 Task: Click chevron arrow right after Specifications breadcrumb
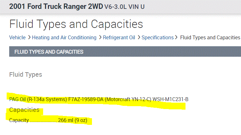click(177, 37)
